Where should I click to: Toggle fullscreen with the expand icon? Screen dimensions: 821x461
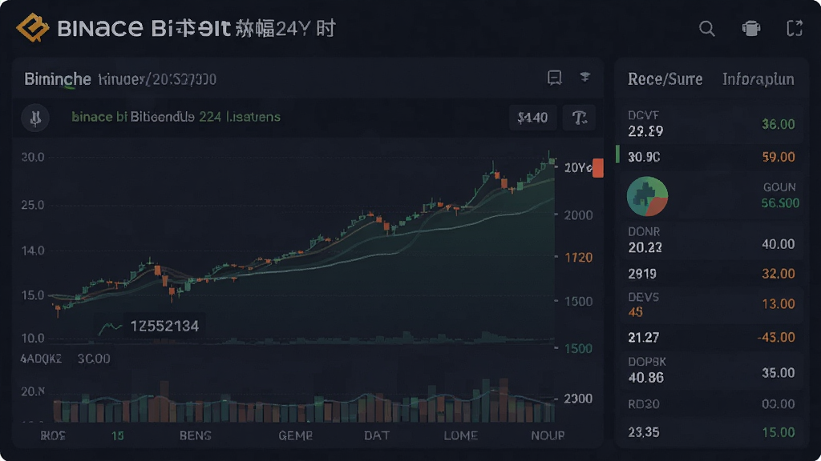[x=795, y=28]
